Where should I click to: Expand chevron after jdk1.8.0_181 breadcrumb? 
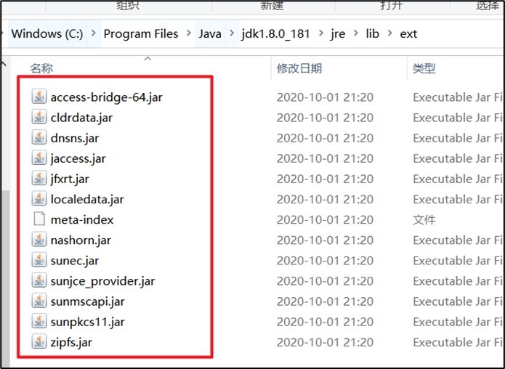tap(320, 33)
